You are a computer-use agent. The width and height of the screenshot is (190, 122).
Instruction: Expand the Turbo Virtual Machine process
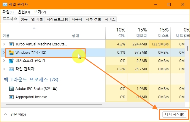pyautogui.click(x=4, y=44)
